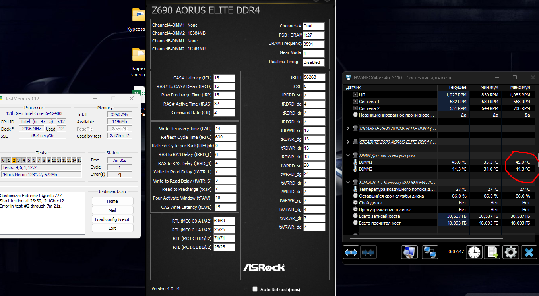Click icon beside Всего прочитал хост
This screenshot has height=296, width=539.
355,223
